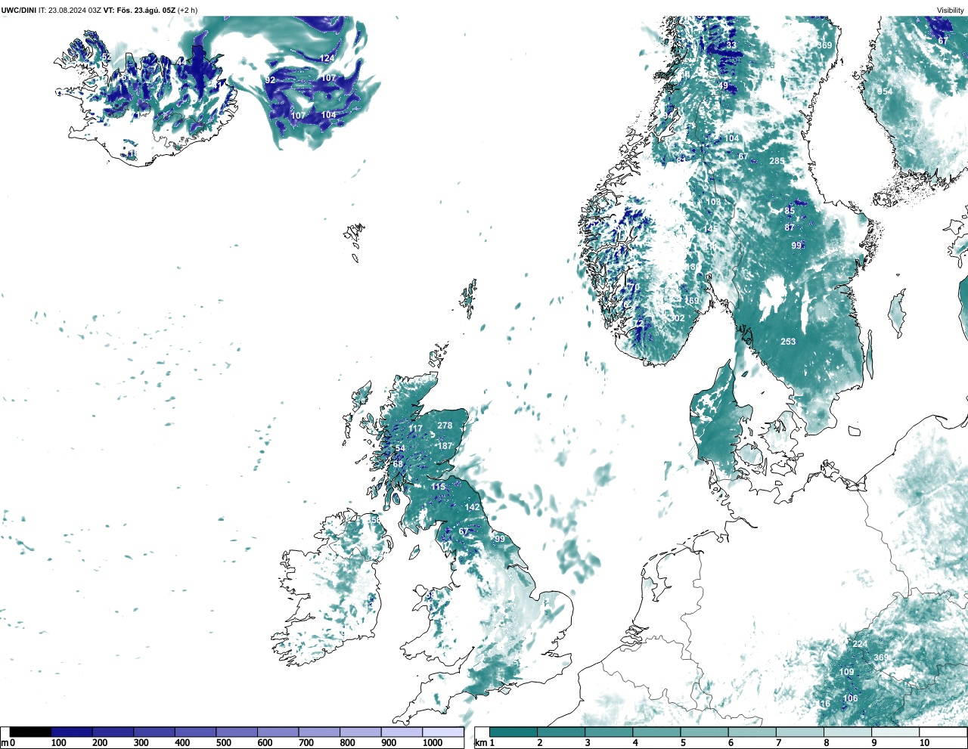Click the '142' value in northern England
Image resolution: width=968 pixels, height=749 pixels.
[473, 507]
